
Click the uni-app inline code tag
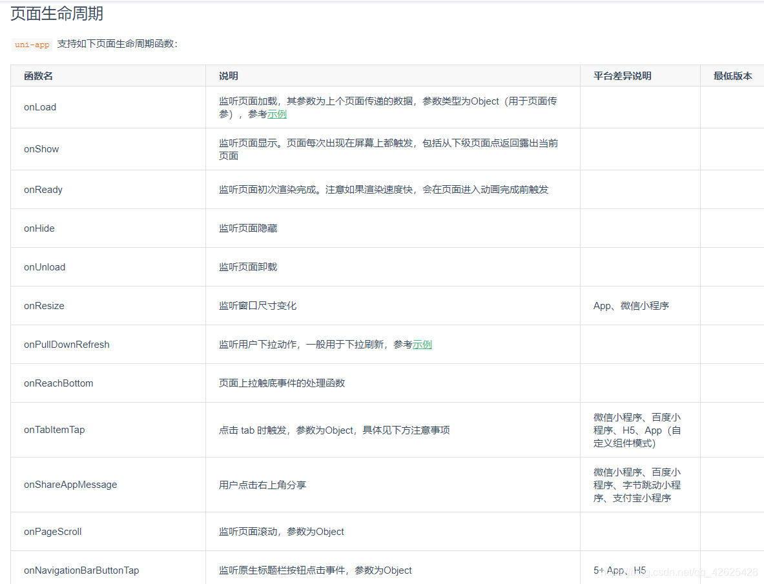tap(32, 45)
